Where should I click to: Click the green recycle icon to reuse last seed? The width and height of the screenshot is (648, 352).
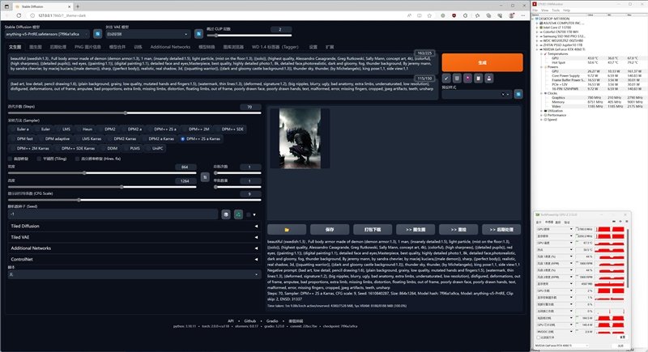click(x=238, y=214)
